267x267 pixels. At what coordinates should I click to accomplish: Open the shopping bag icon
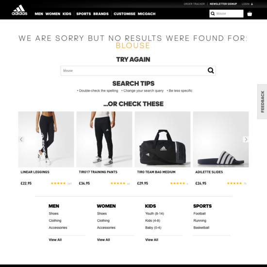(250, 14)
